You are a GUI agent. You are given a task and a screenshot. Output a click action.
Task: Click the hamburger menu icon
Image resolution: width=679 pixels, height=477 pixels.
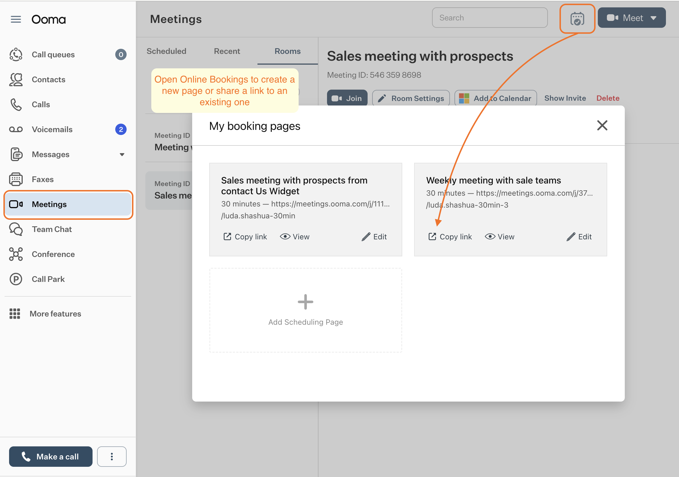pos(16,19)
